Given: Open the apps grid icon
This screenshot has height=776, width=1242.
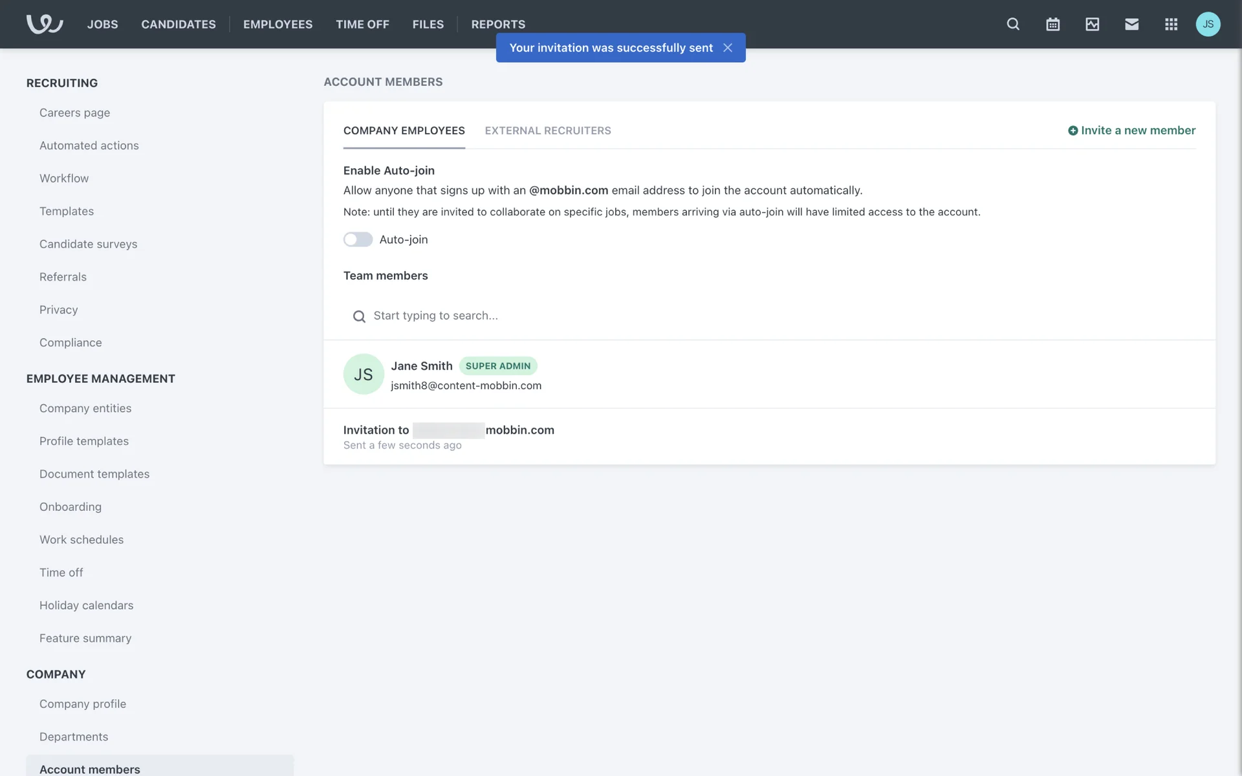Looking at the screenshot, I should click(x=1171, y=24).
